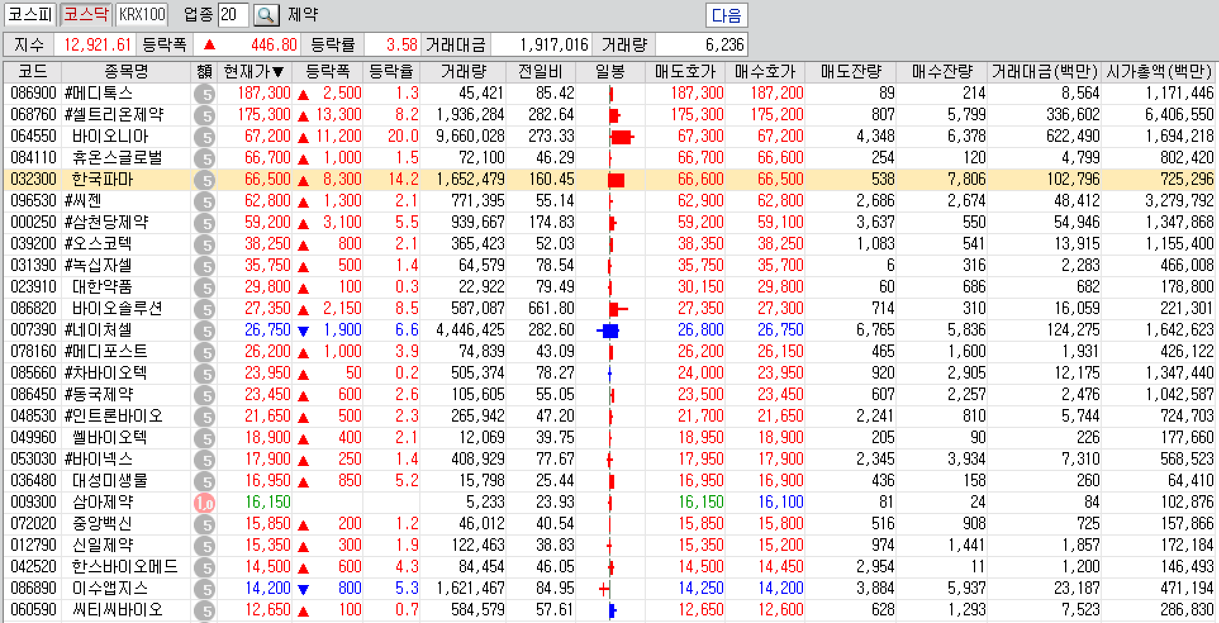1219x623 pixels.
Task: Select stock name 대성미생물
Action: point(110,481)
